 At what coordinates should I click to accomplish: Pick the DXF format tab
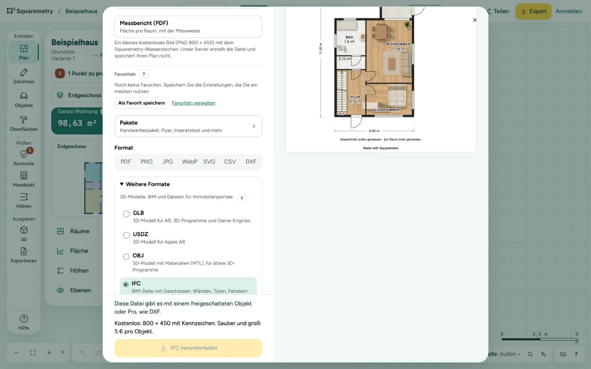(251, 161)
